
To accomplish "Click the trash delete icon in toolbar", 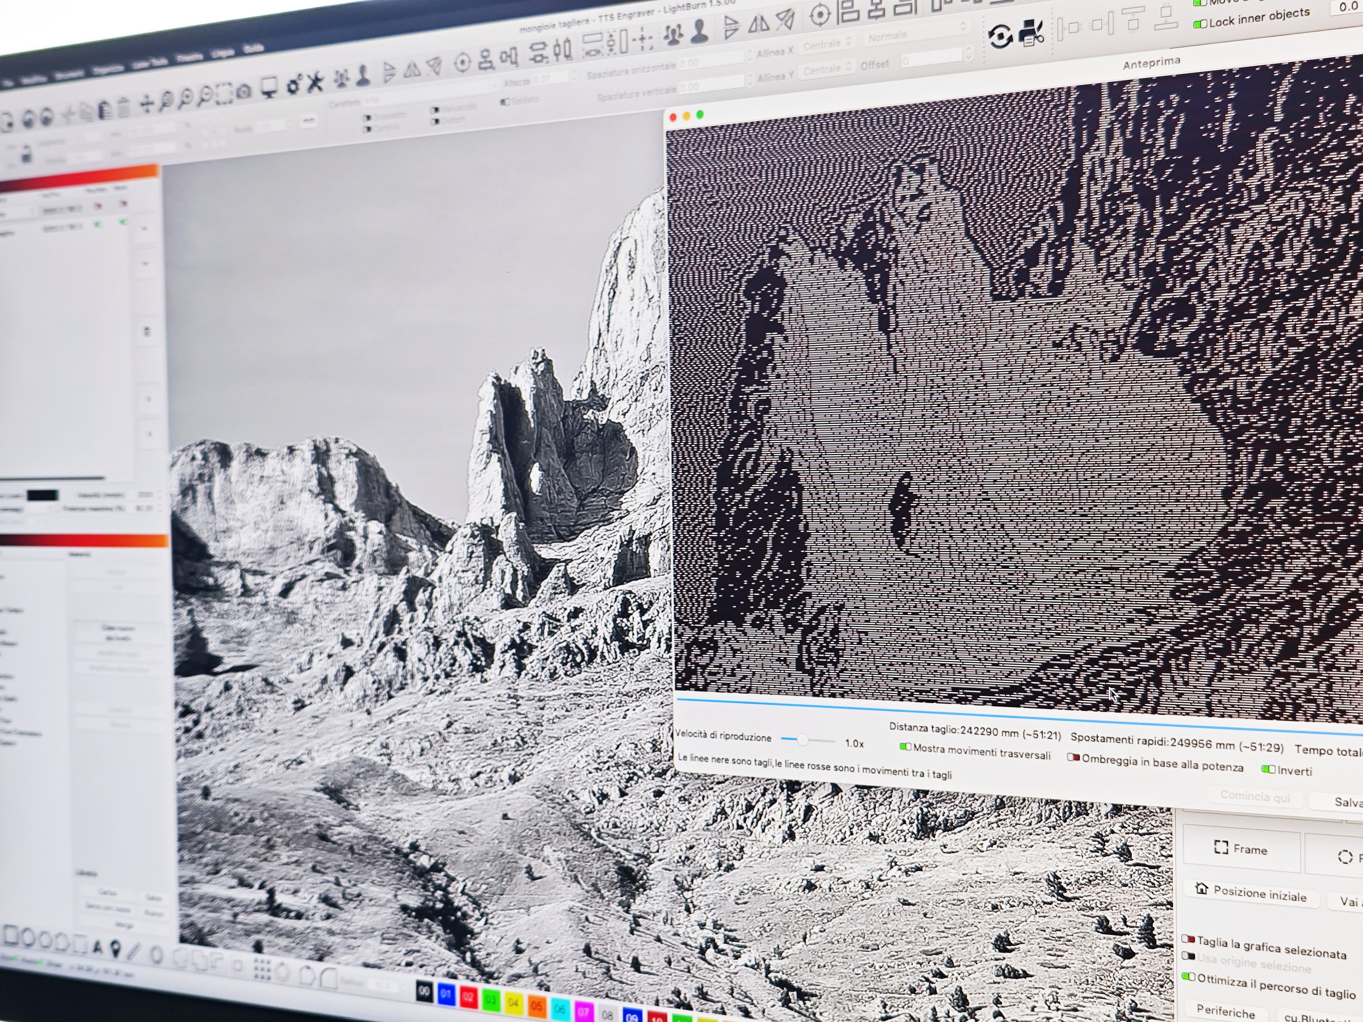I will point(123,107).
